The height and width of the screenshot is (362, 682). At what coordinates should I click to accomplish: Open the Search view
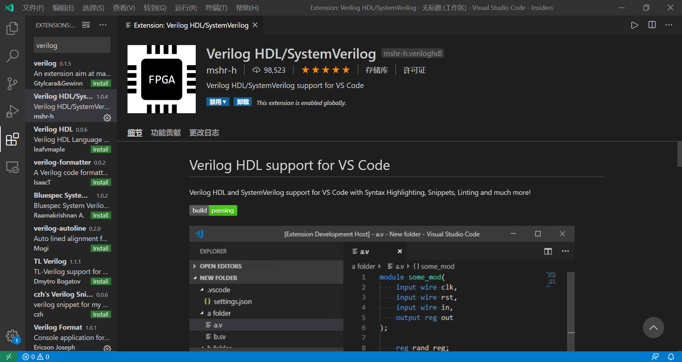pyautogui.click(x=12, y=56)
